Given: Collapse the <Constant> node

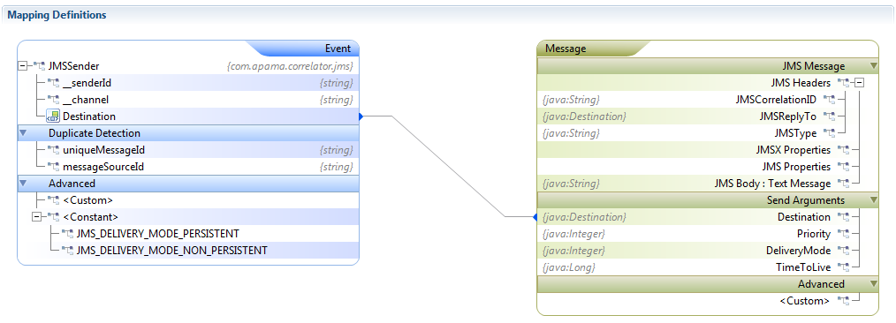Looking at the screenshot, I should coord(36,217).
